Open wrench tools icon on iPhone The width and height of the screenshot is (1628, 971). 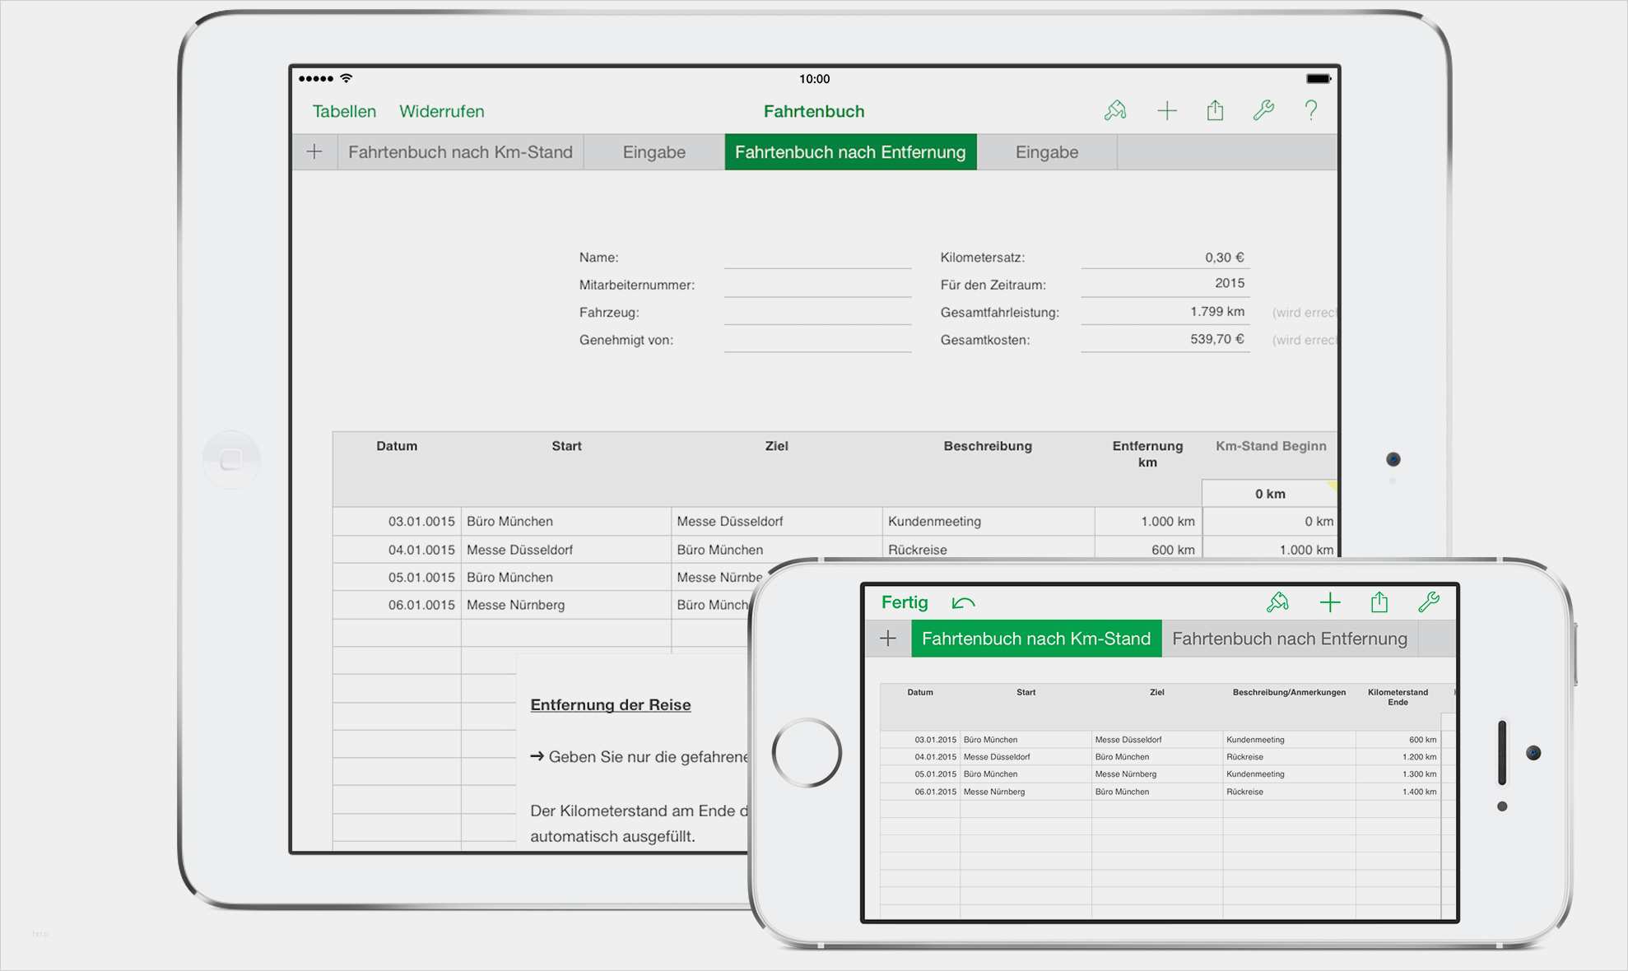(1429, 603)
